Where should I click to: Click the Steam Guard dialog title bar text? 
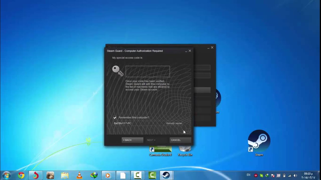[x=135, y=51]
